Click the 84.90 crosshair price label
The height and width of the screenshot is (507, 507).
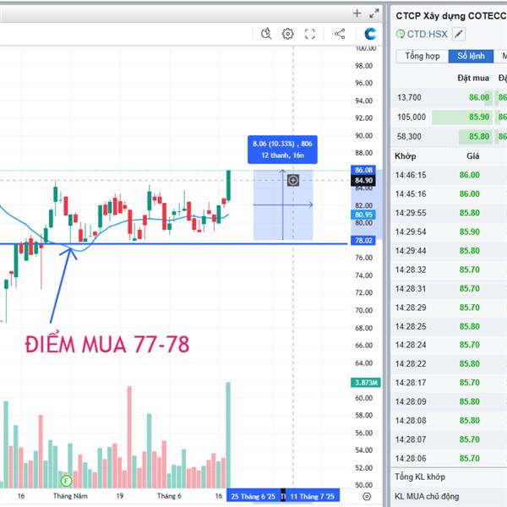tap(363, 181)
